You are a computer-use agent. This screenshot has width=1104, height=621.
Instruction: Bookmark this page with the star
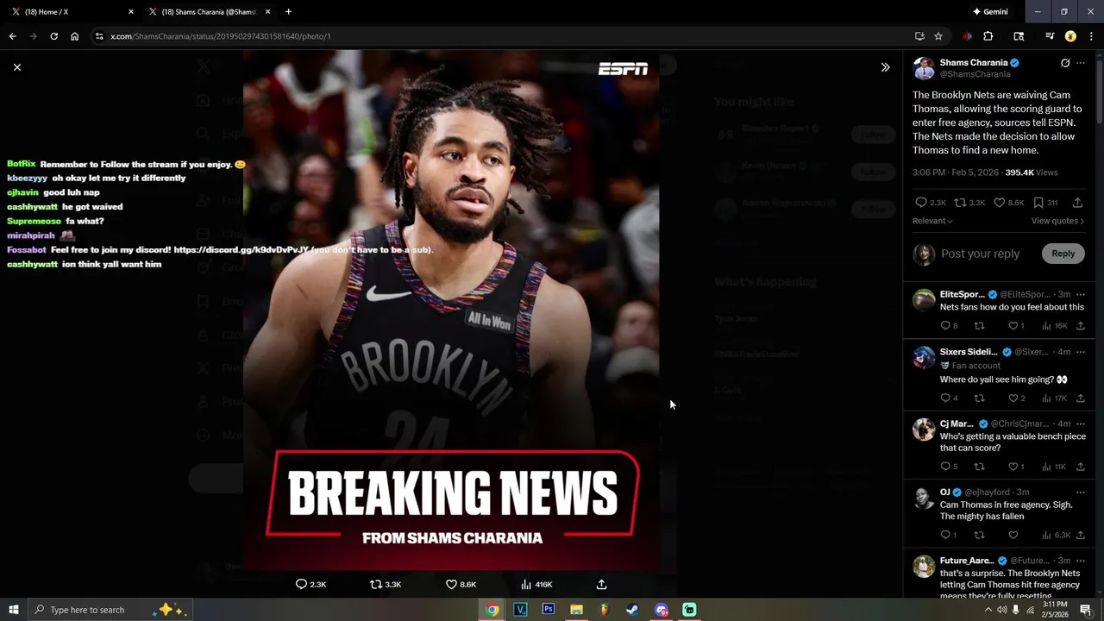938,36
